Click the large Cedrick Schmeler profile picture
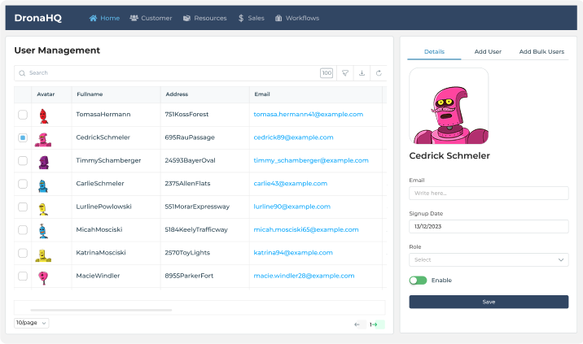Image resolution: width=583 pixels, height=344 pixels. pos(449,106)
